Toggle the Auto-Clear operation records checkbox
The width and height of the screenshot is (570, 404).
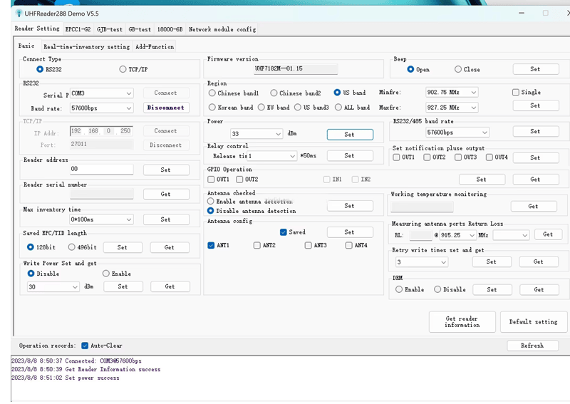coord(101,346)
